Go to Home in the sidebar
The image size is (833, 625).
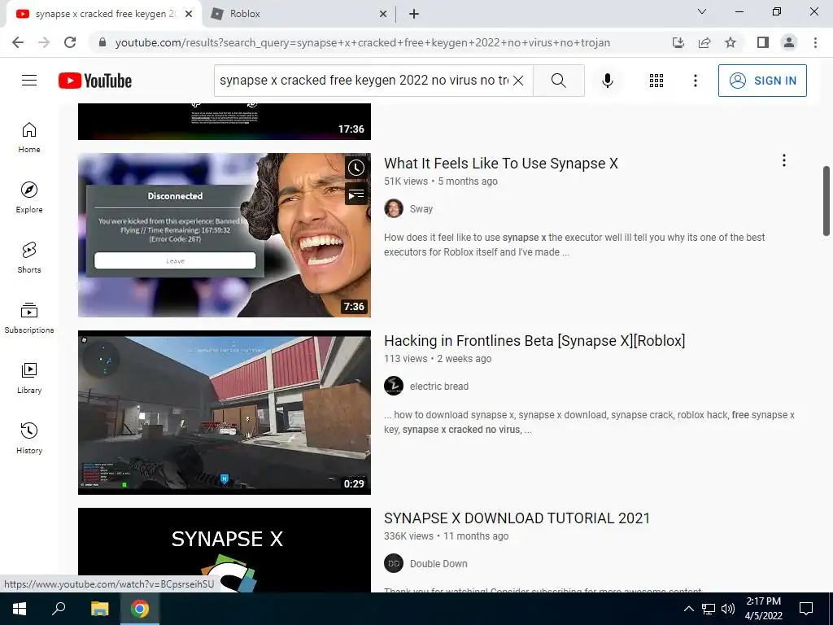pyautogui.click(x=29, y=138)
